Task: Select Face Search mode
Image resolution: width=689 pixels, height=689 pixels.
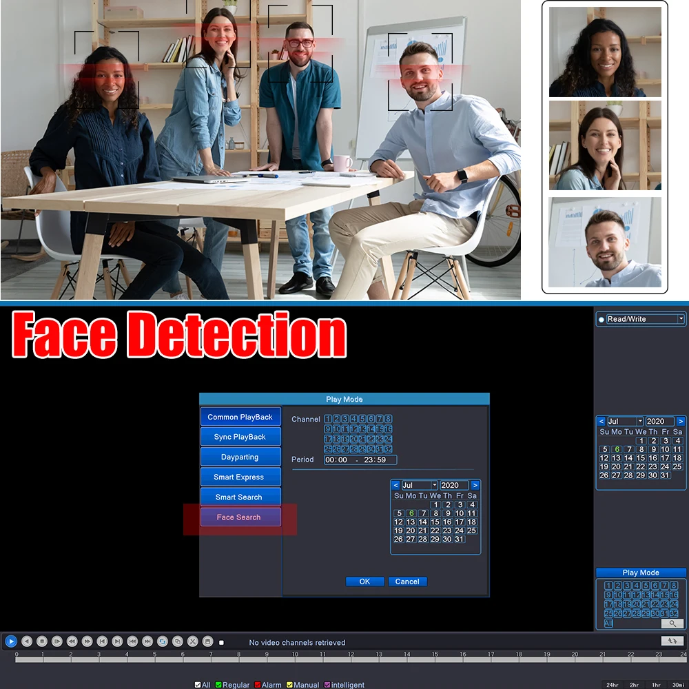Action: tap(240, 517)
